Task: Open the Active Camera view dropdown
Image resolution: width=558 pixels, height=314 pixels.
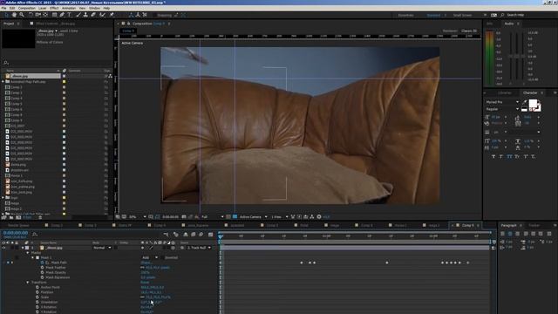Action: tap(254, 217)
